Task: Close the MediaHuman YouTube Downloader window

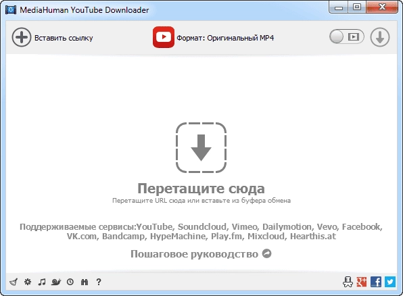Action: click(x=382, y=7)
